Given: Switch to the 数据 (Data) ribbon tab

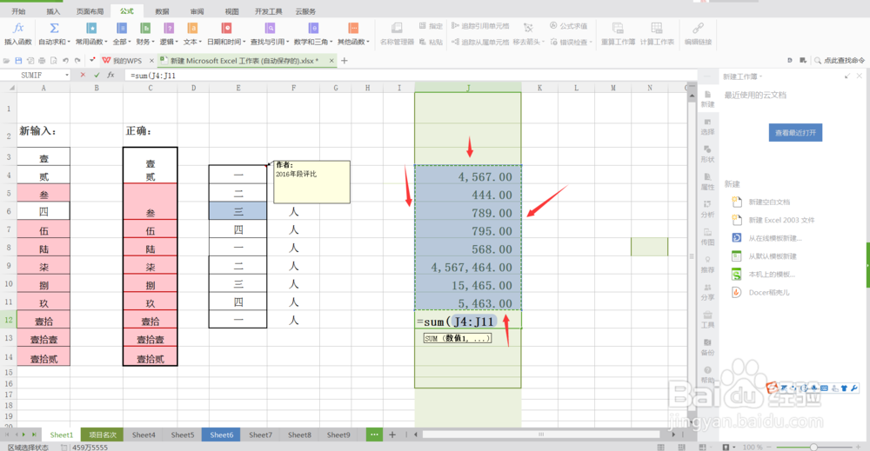Looking at the screenshot, I should tap(162, 11).
